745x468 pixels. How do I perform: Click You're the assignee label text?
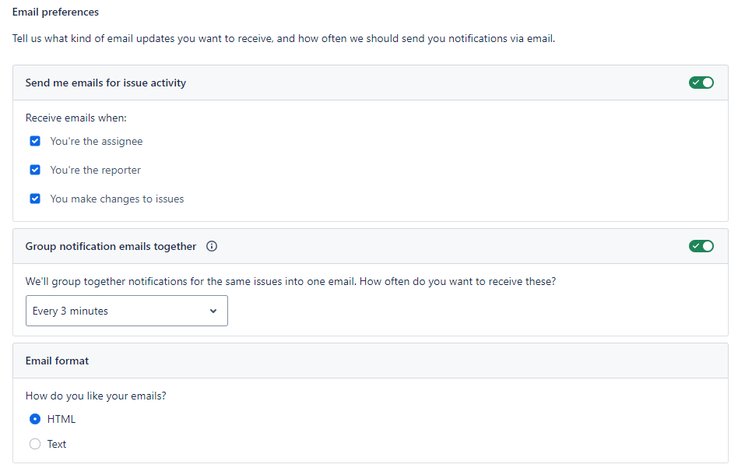coord(97,141)
